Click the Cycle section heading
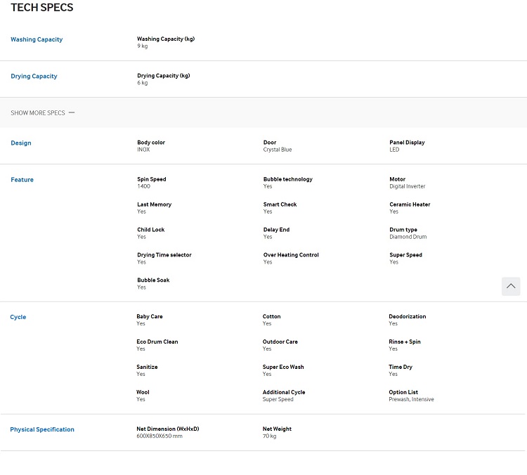Image resolution: width=527 pixels, height=475 pixels. (18, 317)
